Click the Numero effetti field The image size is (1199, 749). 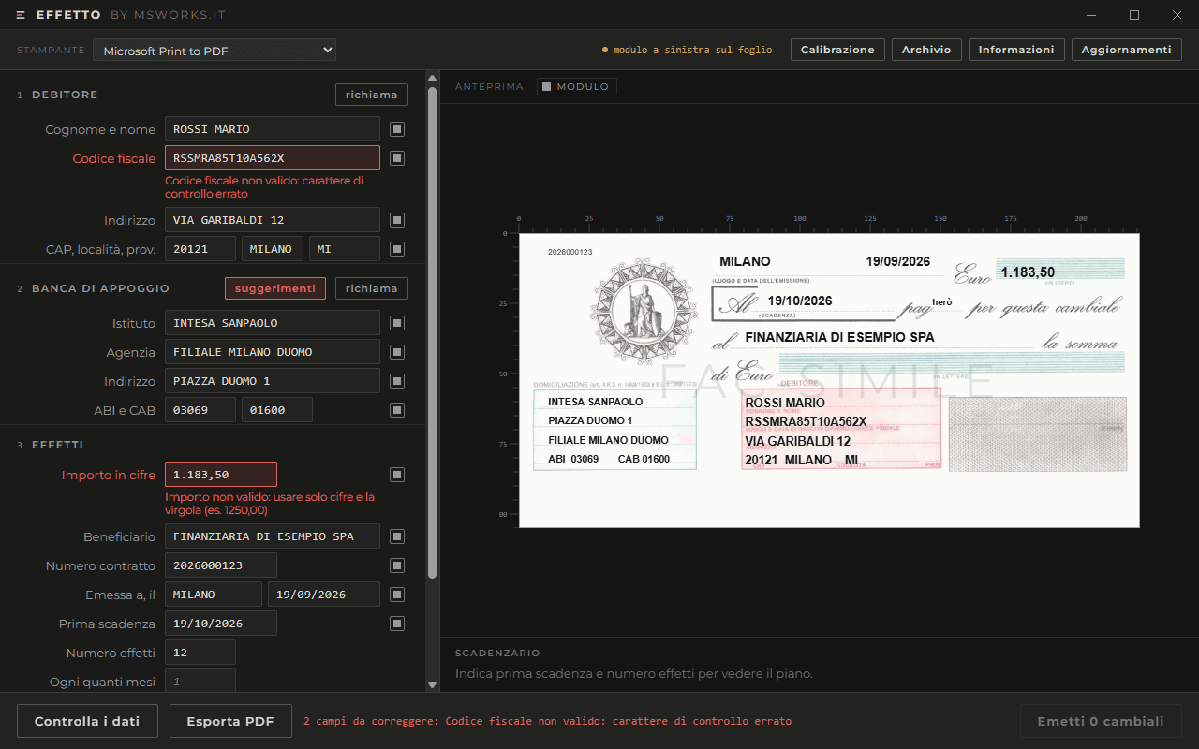[200, 653]
